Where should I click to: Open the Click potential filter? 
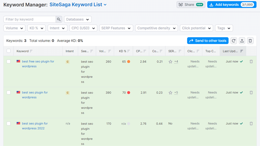(x=197, y=28)
